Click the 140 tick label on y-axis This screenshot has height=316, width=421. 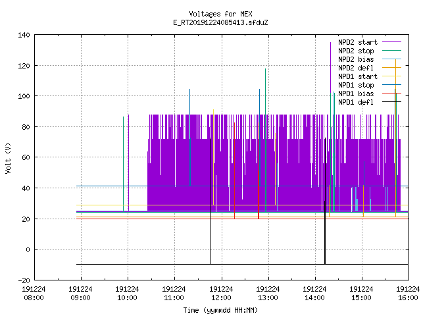24,35
